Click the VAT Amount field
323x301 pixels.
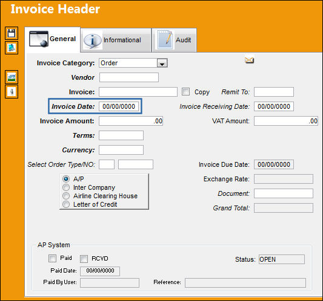point(286,121)
